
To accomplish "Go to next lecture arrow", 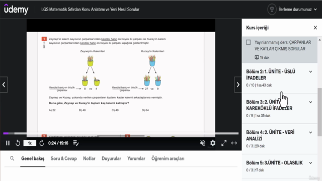I will [238, 84].
